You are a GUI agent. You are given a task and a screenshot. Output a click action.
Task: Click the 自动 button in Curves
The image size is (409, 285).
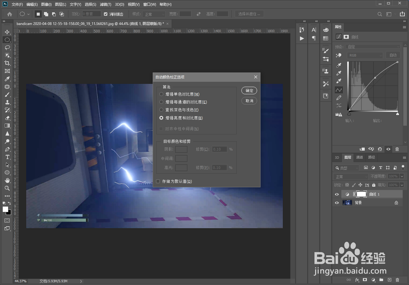[x=393, y=55]
